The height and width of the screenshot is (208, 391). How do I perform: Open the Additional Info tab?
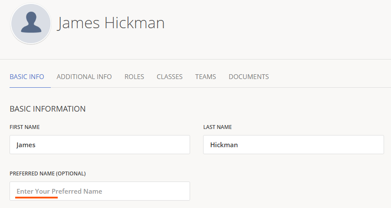(x=84, y=77)
